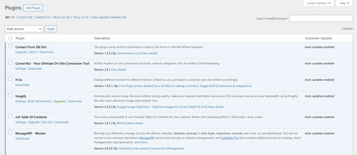Open the Screen Options panel
Screen dimensions: 357x155
click(x=319, y=3)
